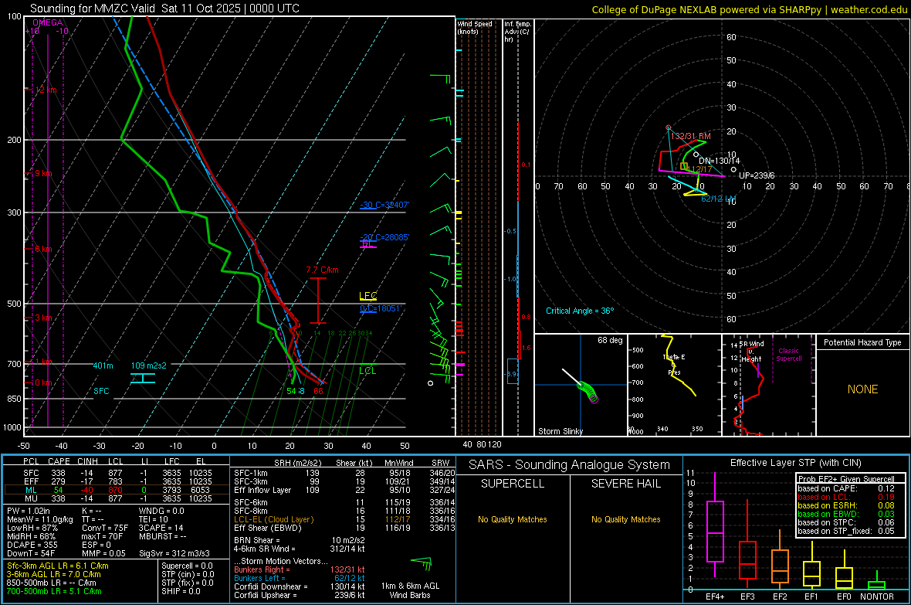Click the based on STP_fixed: 0.05 line
Screen dimensions: 911x605
(x=846, y=531)
